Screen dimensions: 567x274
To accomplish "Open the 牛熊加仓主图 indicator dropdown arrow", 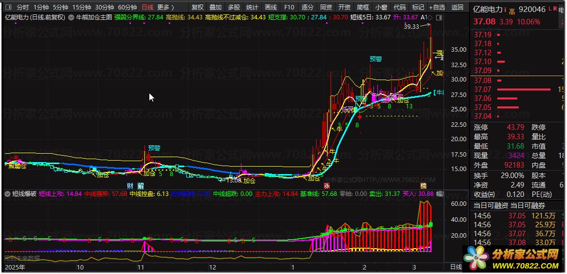I will pyautogui.click(x=70, y=17).
